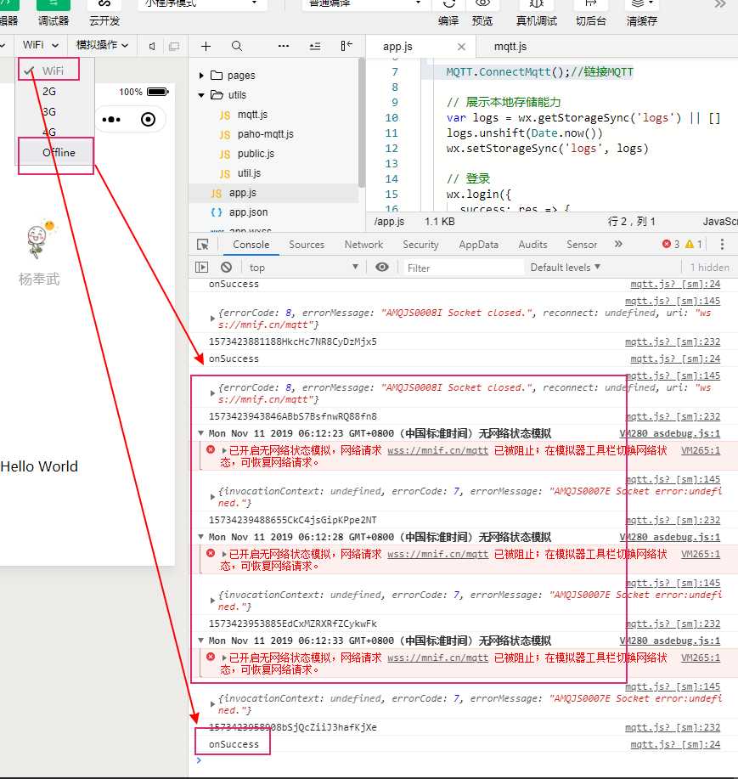Open the top context dropdown
This screenshot has width=738, height=779.
pos(303,268)
